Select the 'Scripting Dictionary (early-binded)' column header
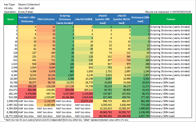Screen dimensions: 196x122 pos(65,19)
